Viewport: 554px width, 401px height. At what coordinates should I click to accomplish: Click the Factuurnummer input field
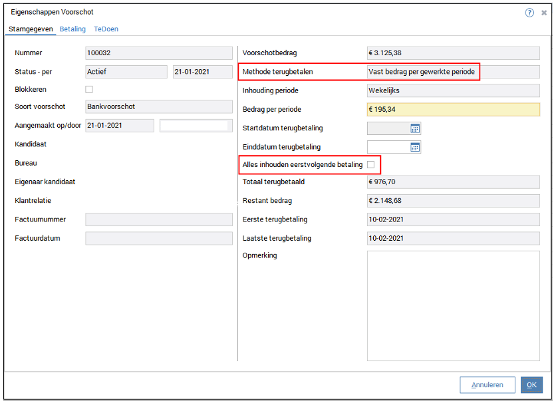(159, 219)
